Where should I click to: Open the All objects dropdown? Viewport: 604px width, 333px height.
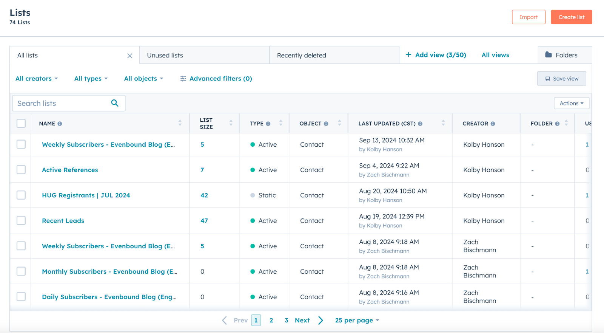[143, 79]
